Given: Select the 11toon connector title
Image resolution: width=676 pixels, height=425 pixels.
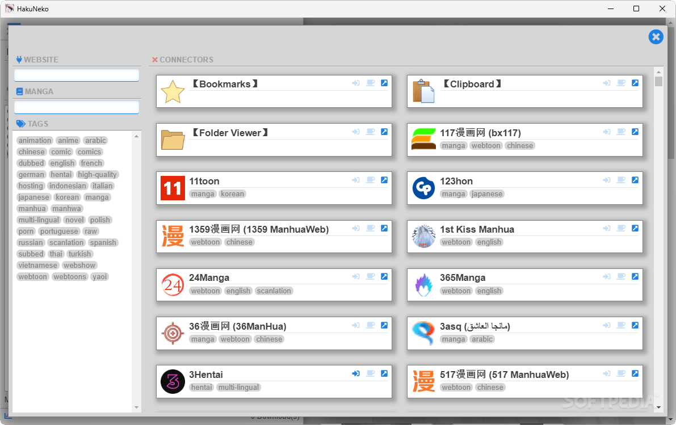Looking at the screenshot, I should pyautogui.click(x=204, y=181).
